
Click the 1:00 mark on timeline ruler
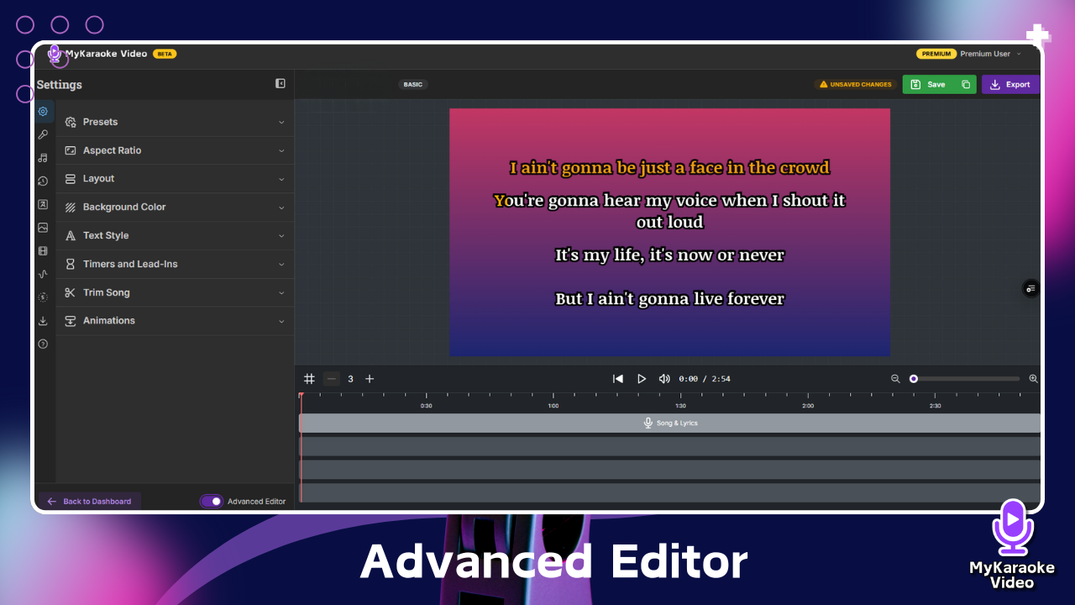[x=553, y=406]
